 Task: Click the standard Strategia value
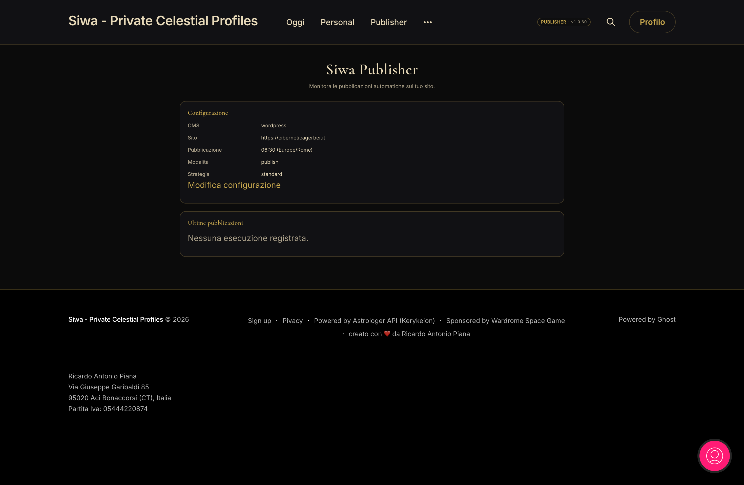coord(271,174)
